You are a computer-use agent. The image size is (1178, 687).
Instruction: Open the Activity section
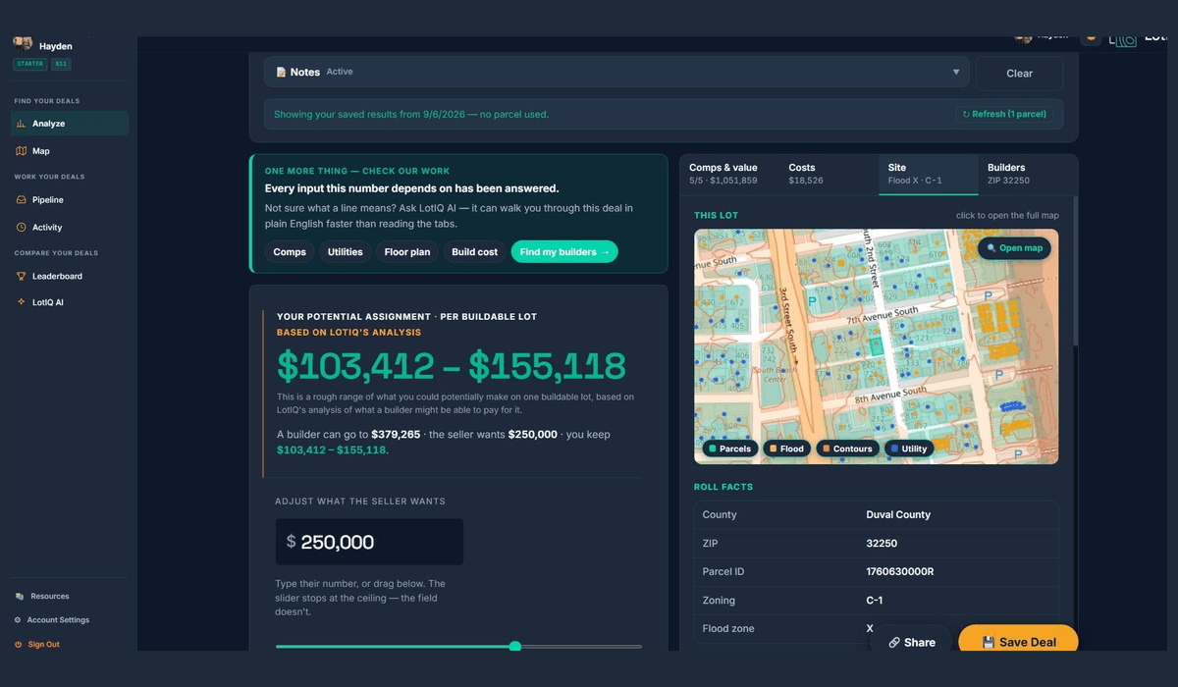coord(70,227)
